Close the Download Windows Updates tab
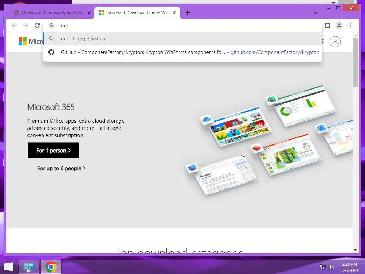Image resolution: width=365 pixels, height=274 pixels. 89,13
